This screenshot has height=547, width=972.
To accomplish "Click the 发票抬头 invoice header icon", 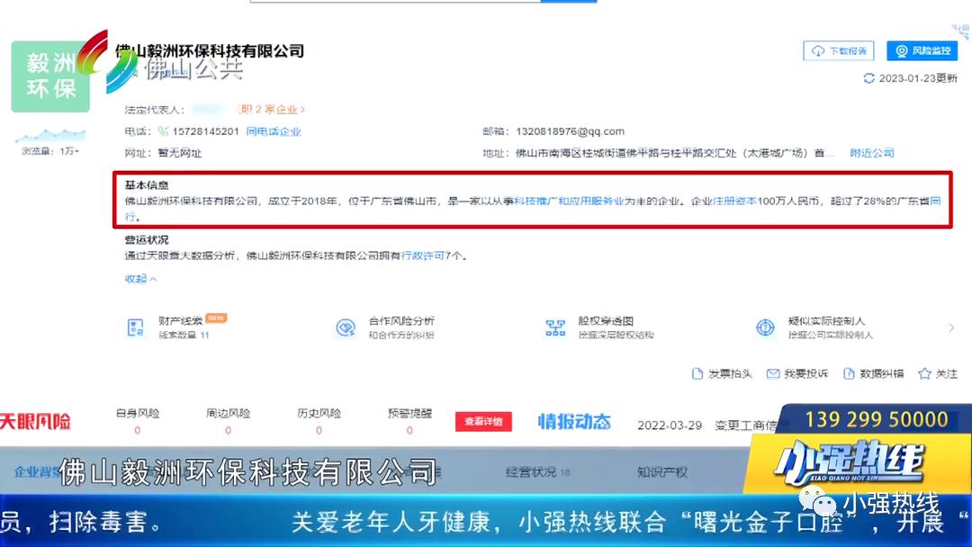I will pyautogui.click(x=697, y=373).
